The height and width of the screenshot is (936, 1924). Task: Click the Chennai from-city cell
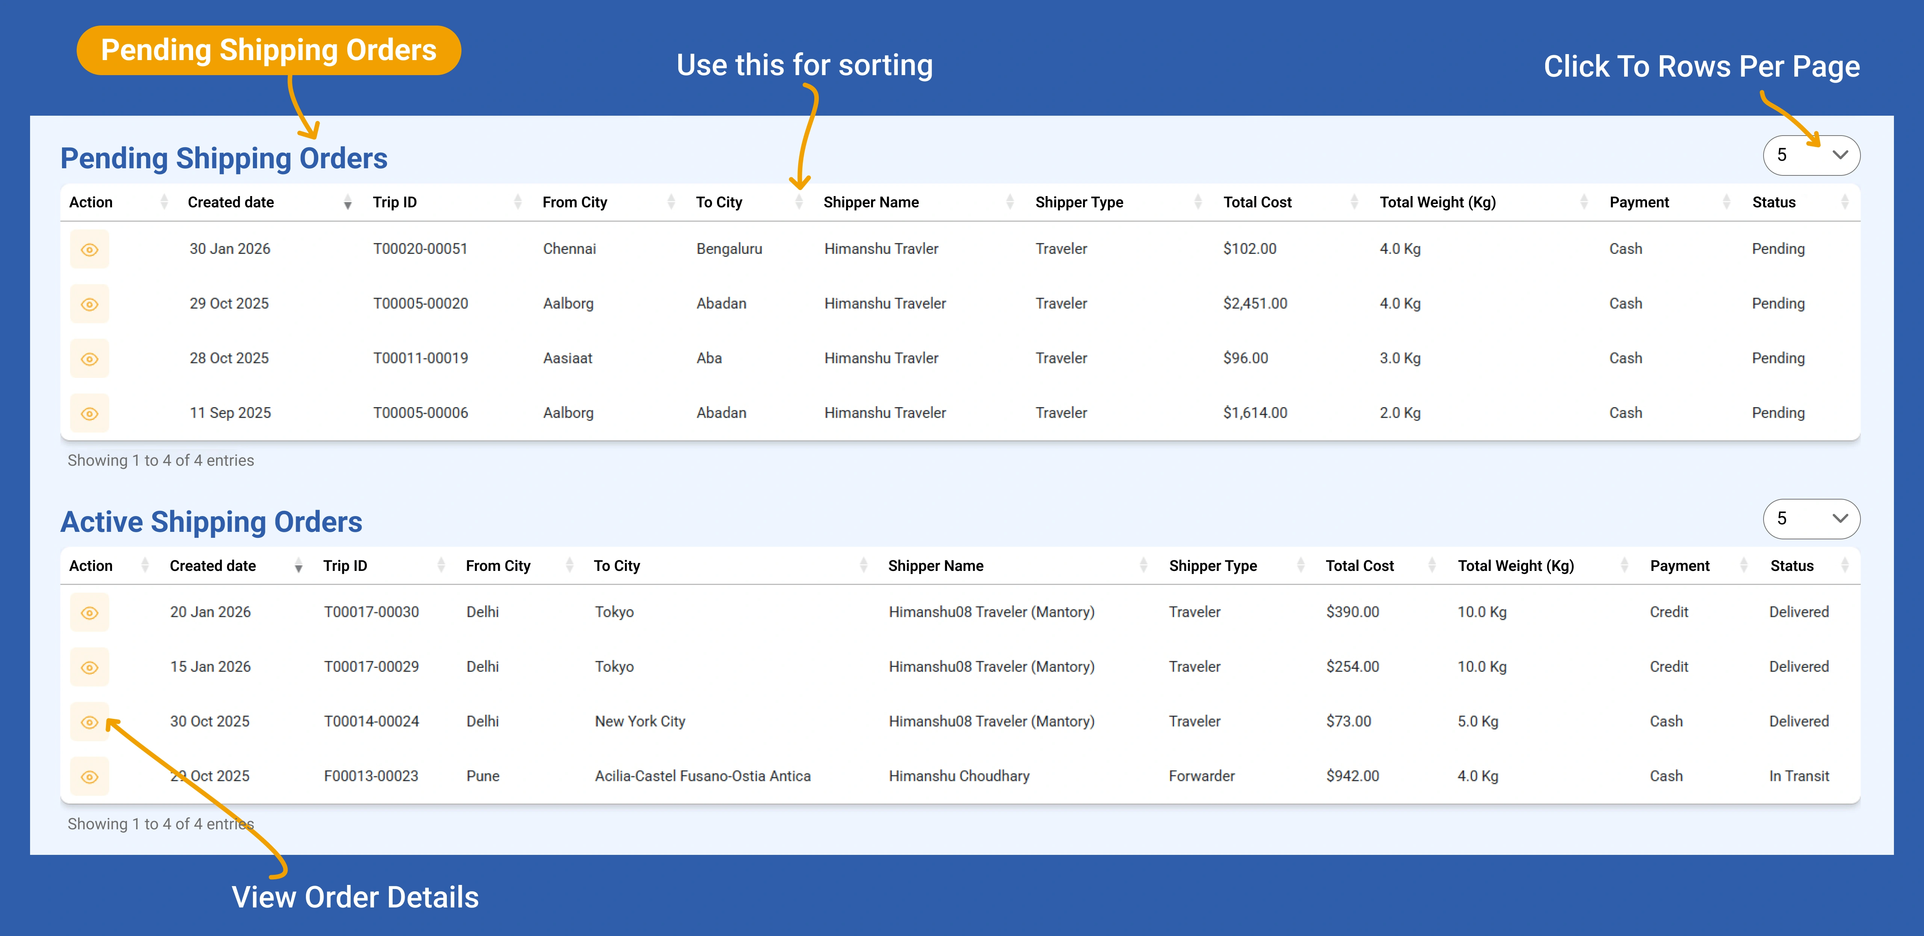coord(569,249)
